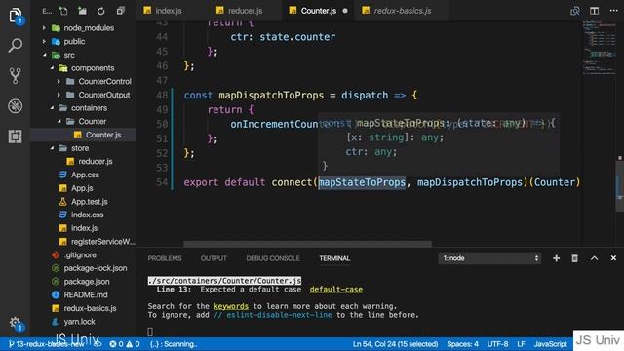The image size is (624, 351).
Task: Open yarn.lock in the file tree
Action: tap(79, 322)
